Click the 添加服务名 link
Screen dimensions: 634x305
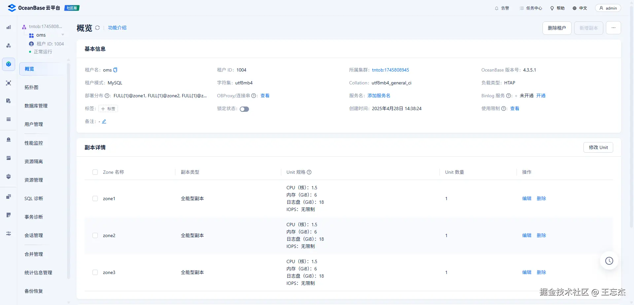379,96
